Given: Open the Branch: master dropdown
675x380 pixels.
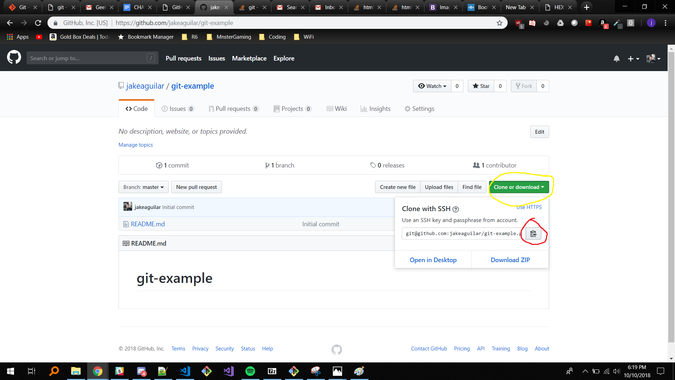Looking at the screenshot, I should pyautogui.click(x=143, y=187).
